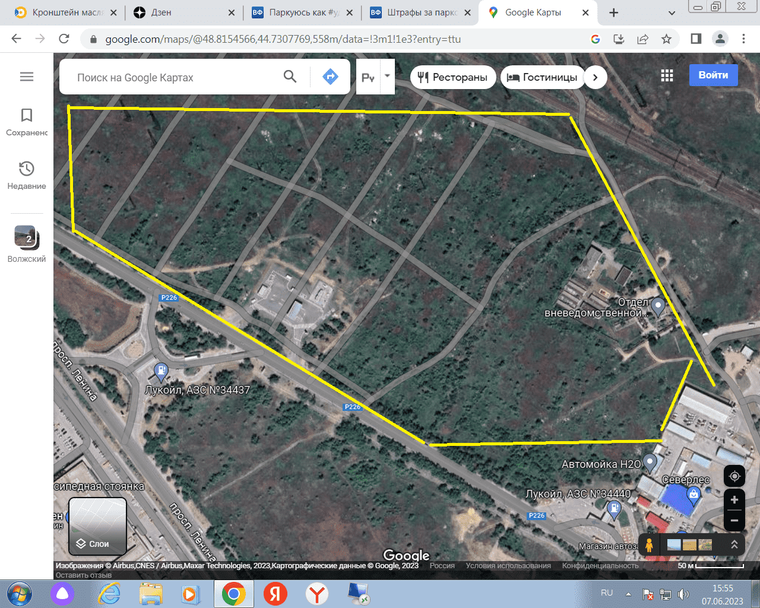760x608 pixels.
Task: Click the search magnifier icon
Action: pyautogui.click(x=290, y=77)
